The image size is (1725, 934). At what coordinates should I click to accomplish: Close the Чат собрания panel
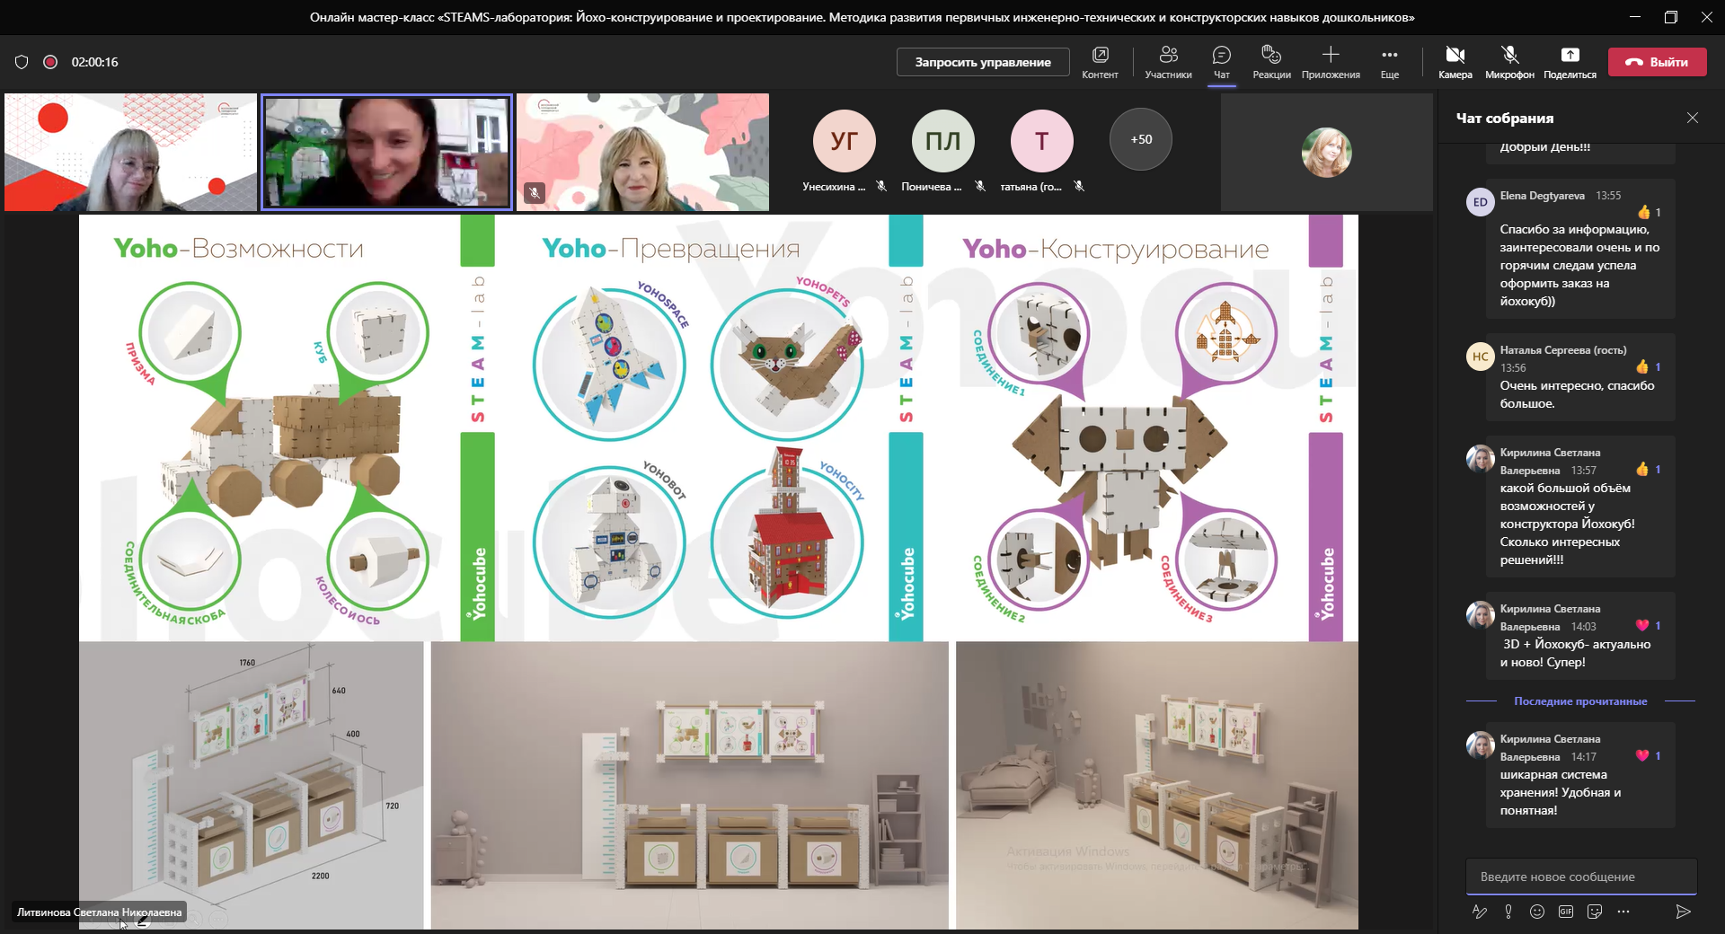pos(1693,118)
